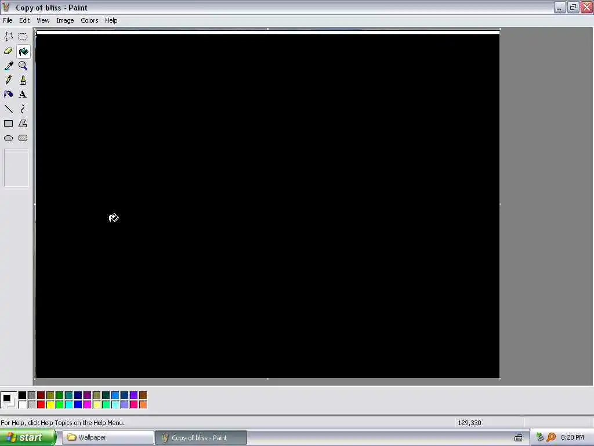Viewport: 594px width, 446px height.
Task: Pick white from the color palette
Action: coord(23,405)
